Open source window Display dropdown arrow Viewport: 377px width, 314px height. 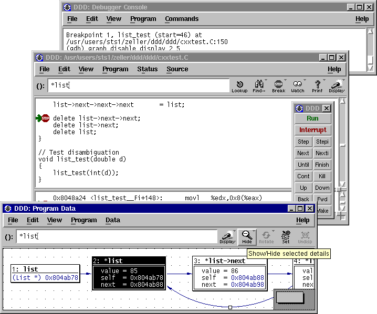[343, 80]
